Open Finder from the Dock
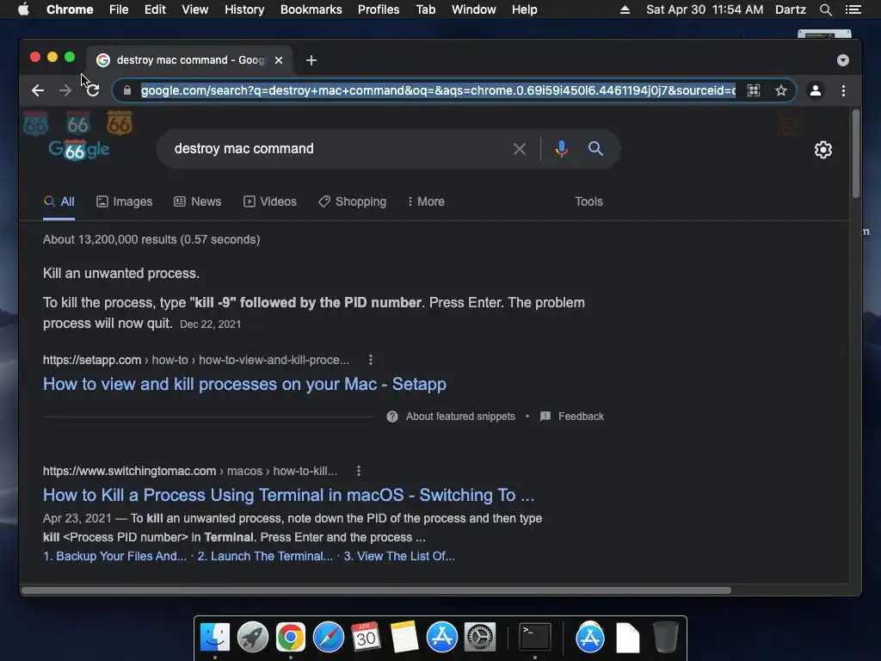Image resolution: width=881 pixels, height=661 pixels. tap(215, 638)
